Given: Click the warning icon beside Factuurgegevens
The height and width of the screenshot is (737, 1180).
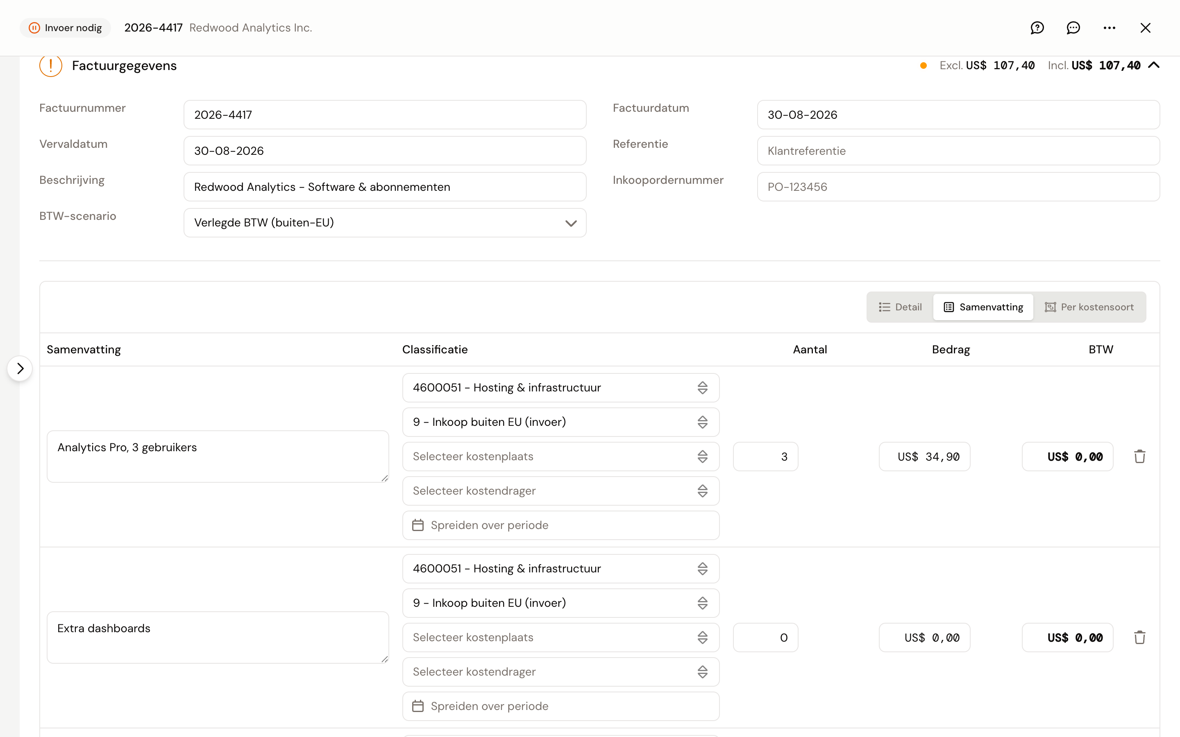Looking at the screenshot, I should pos(51,66).
